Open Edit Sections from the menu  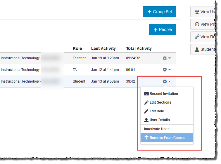click(x=160, y=102)
